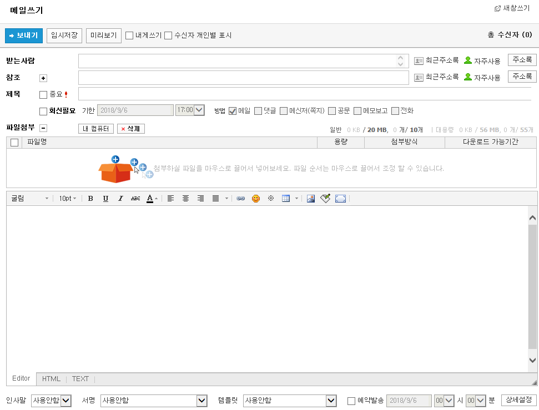This screenshot has height=410, width=539.
Task: Click the 보내기 send button
Action: tap(23, 36)
